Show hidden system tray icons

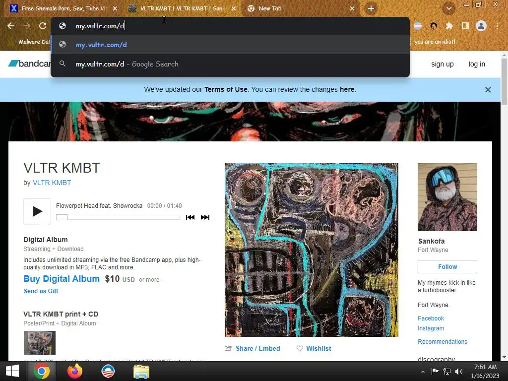point(423,372)
